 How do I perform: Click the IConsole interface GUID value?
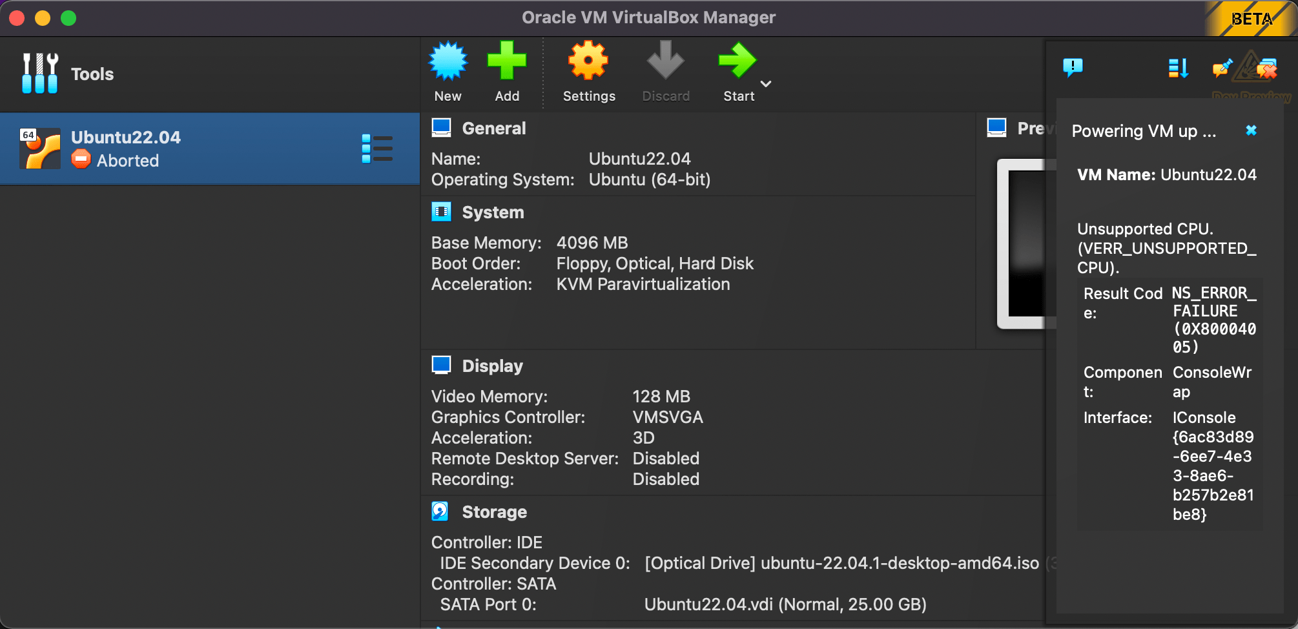[x=1213, y=466]
